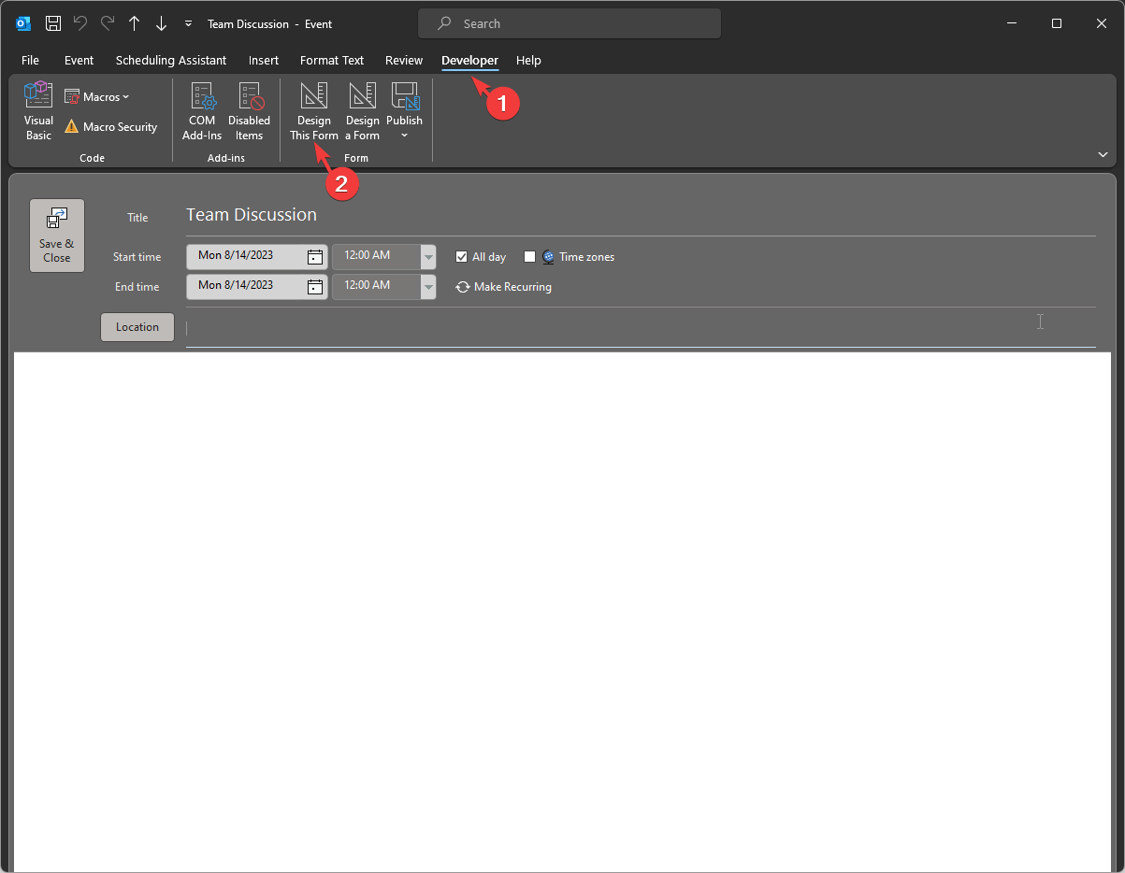The image size is (1125, 873).
Task: Click the Search box
Action: click(x=570, y=23)
